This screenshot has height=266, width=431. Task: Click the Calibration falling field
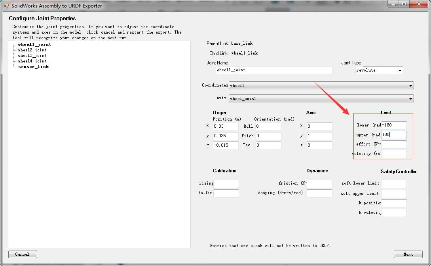pos(226,193)
